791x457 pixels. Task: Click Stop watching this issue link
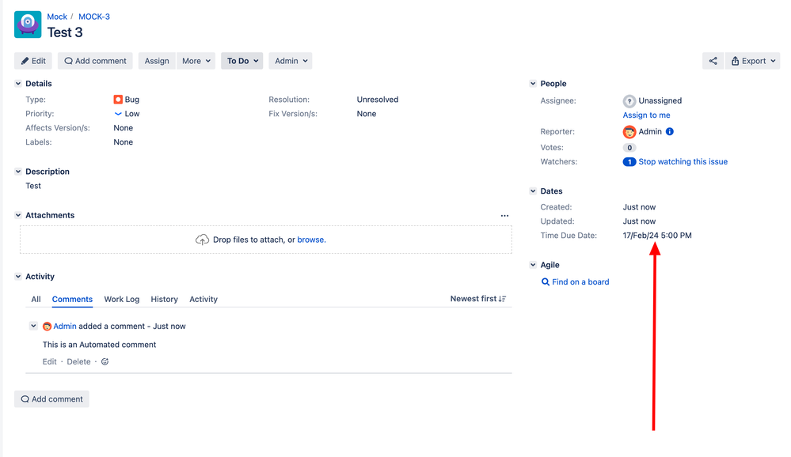[x=683, y=162]
